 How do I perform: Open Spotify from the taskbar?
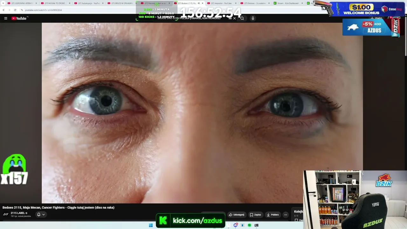(x=249, y=225)
